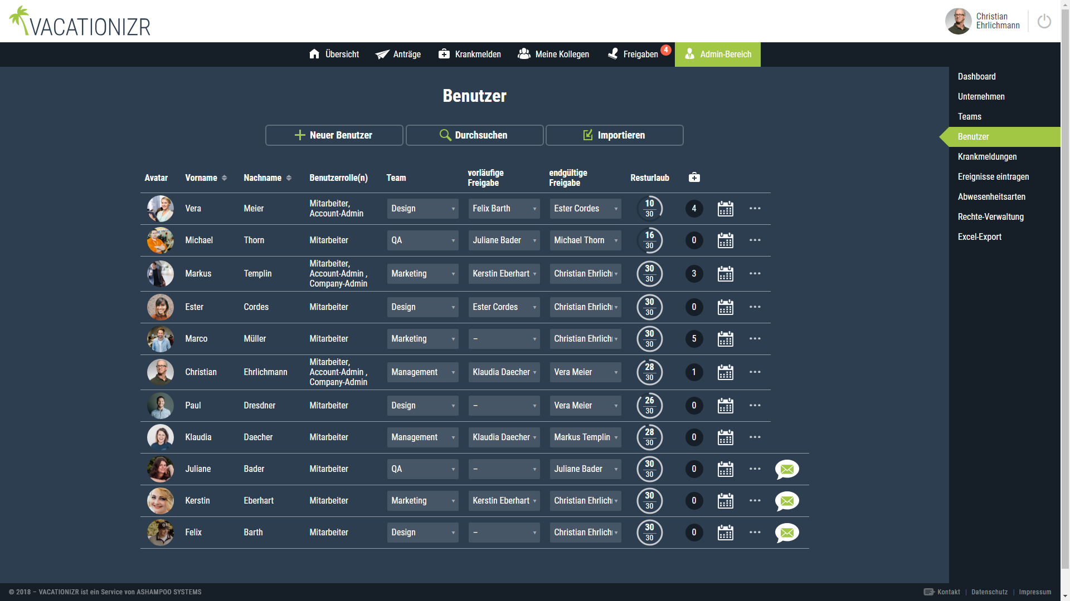Click sick-leave count 4 for Vera Meier
The height and width of the screenshot is (601, 1070).
point(694,209)
